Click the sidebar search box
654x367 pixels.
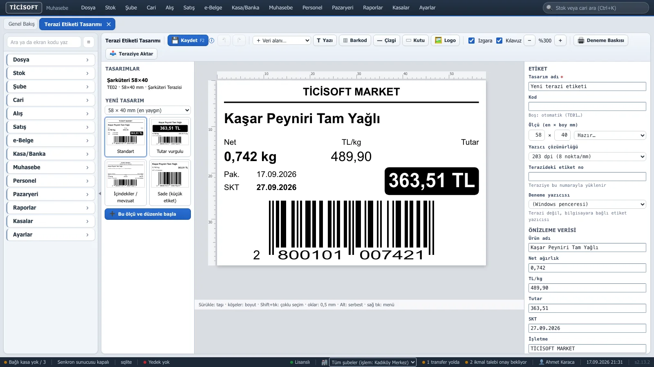click(44, 42)
